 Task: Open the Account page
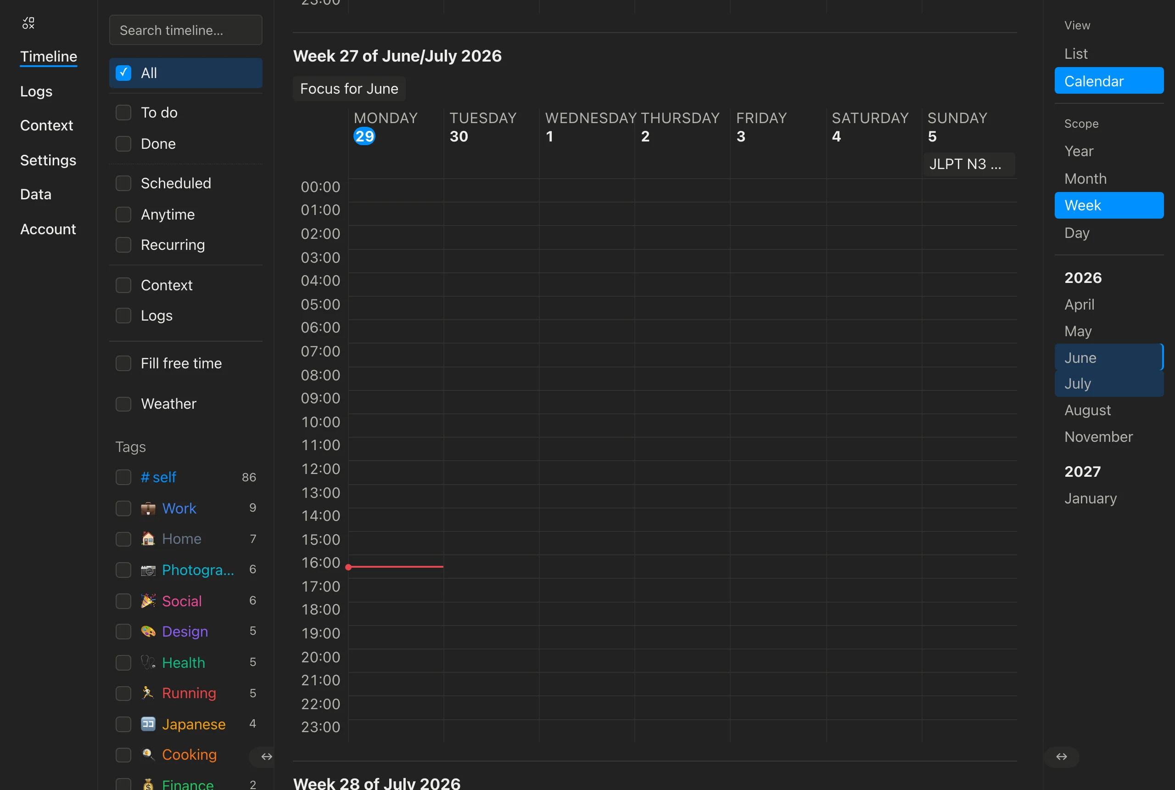48,229
